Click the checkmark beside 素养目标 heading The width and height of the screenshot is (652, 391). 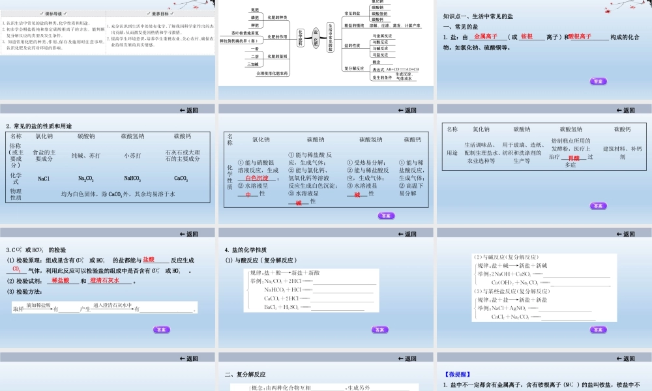(x=148, y=14)
